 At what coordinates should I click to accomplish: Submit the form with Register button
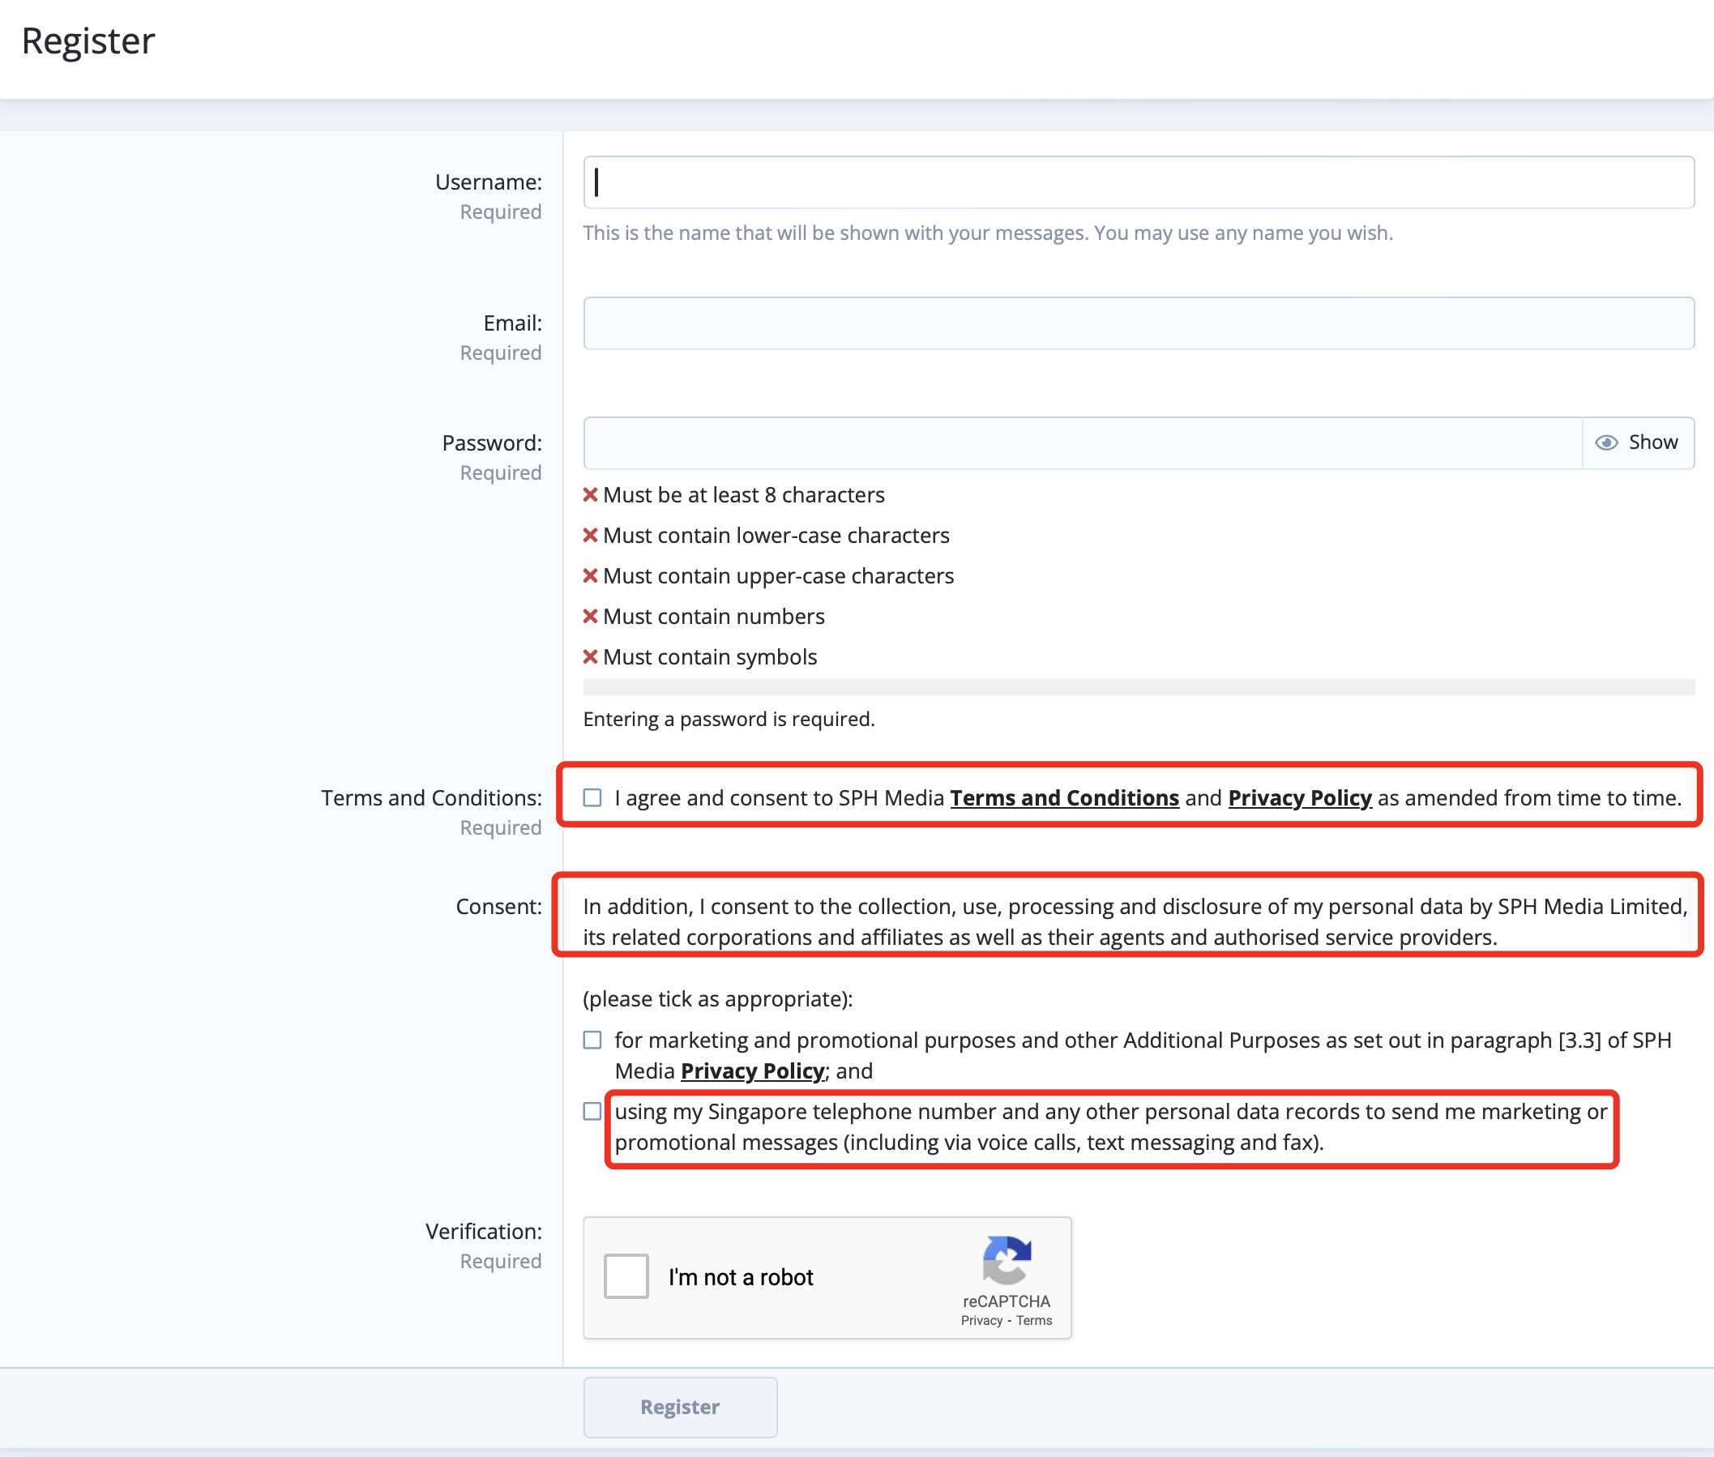pos(680,1407)
